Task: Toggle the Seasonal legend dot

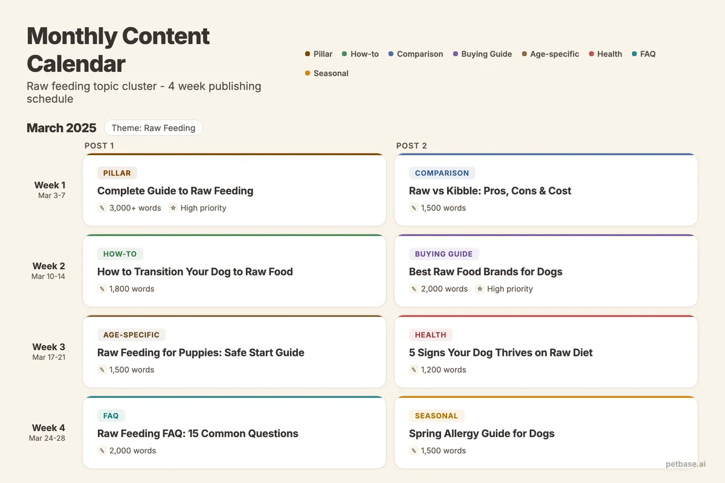Action: click(x=307, y=73)
